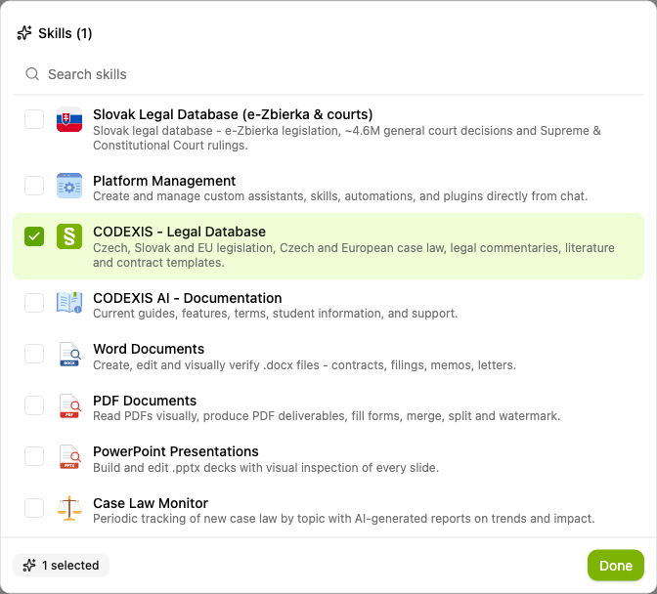Click description 'Czech, Slovak and EU legislation'
This screenshot has width=657, height=594.
(354, 255)
